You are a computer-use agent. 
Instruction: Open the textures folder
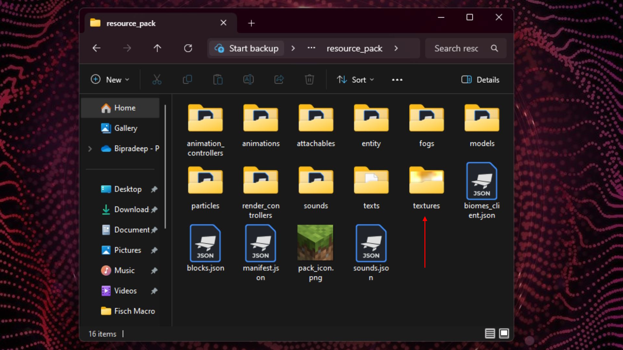click(x=426, y=181)
